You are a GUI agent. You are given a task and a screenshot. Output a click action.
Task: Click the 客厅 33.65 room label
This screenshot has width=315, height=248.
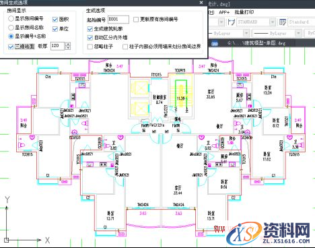[x=211, y=94]
